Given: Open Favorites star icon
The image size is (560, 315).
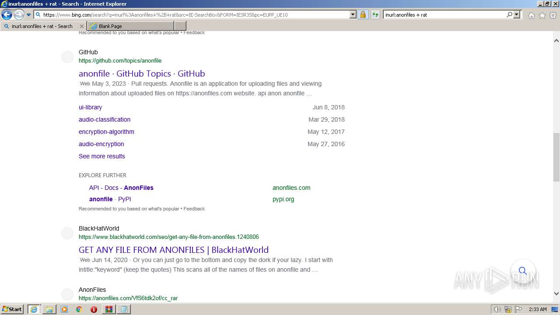Looking at the screenshot, I should 542,15.
